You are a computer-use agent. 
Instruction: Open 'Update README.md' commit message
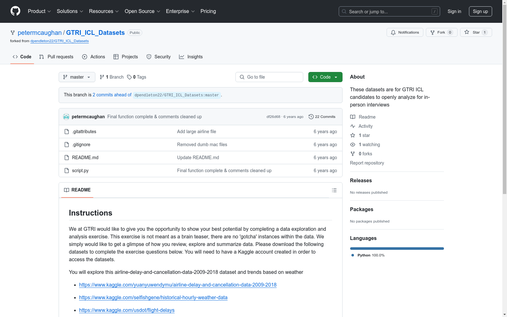[198, 158]
